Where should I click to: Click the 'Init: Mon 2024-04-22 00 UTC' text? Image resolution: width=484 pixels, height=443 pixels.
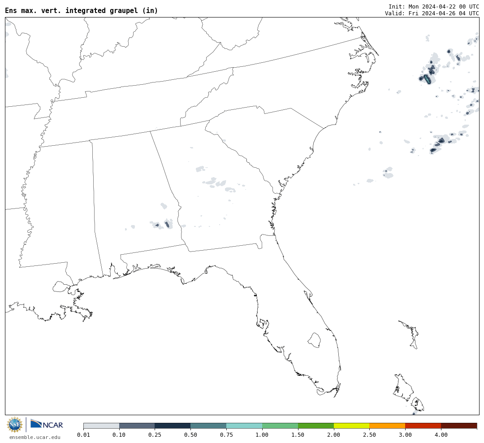tap(434, 6)
